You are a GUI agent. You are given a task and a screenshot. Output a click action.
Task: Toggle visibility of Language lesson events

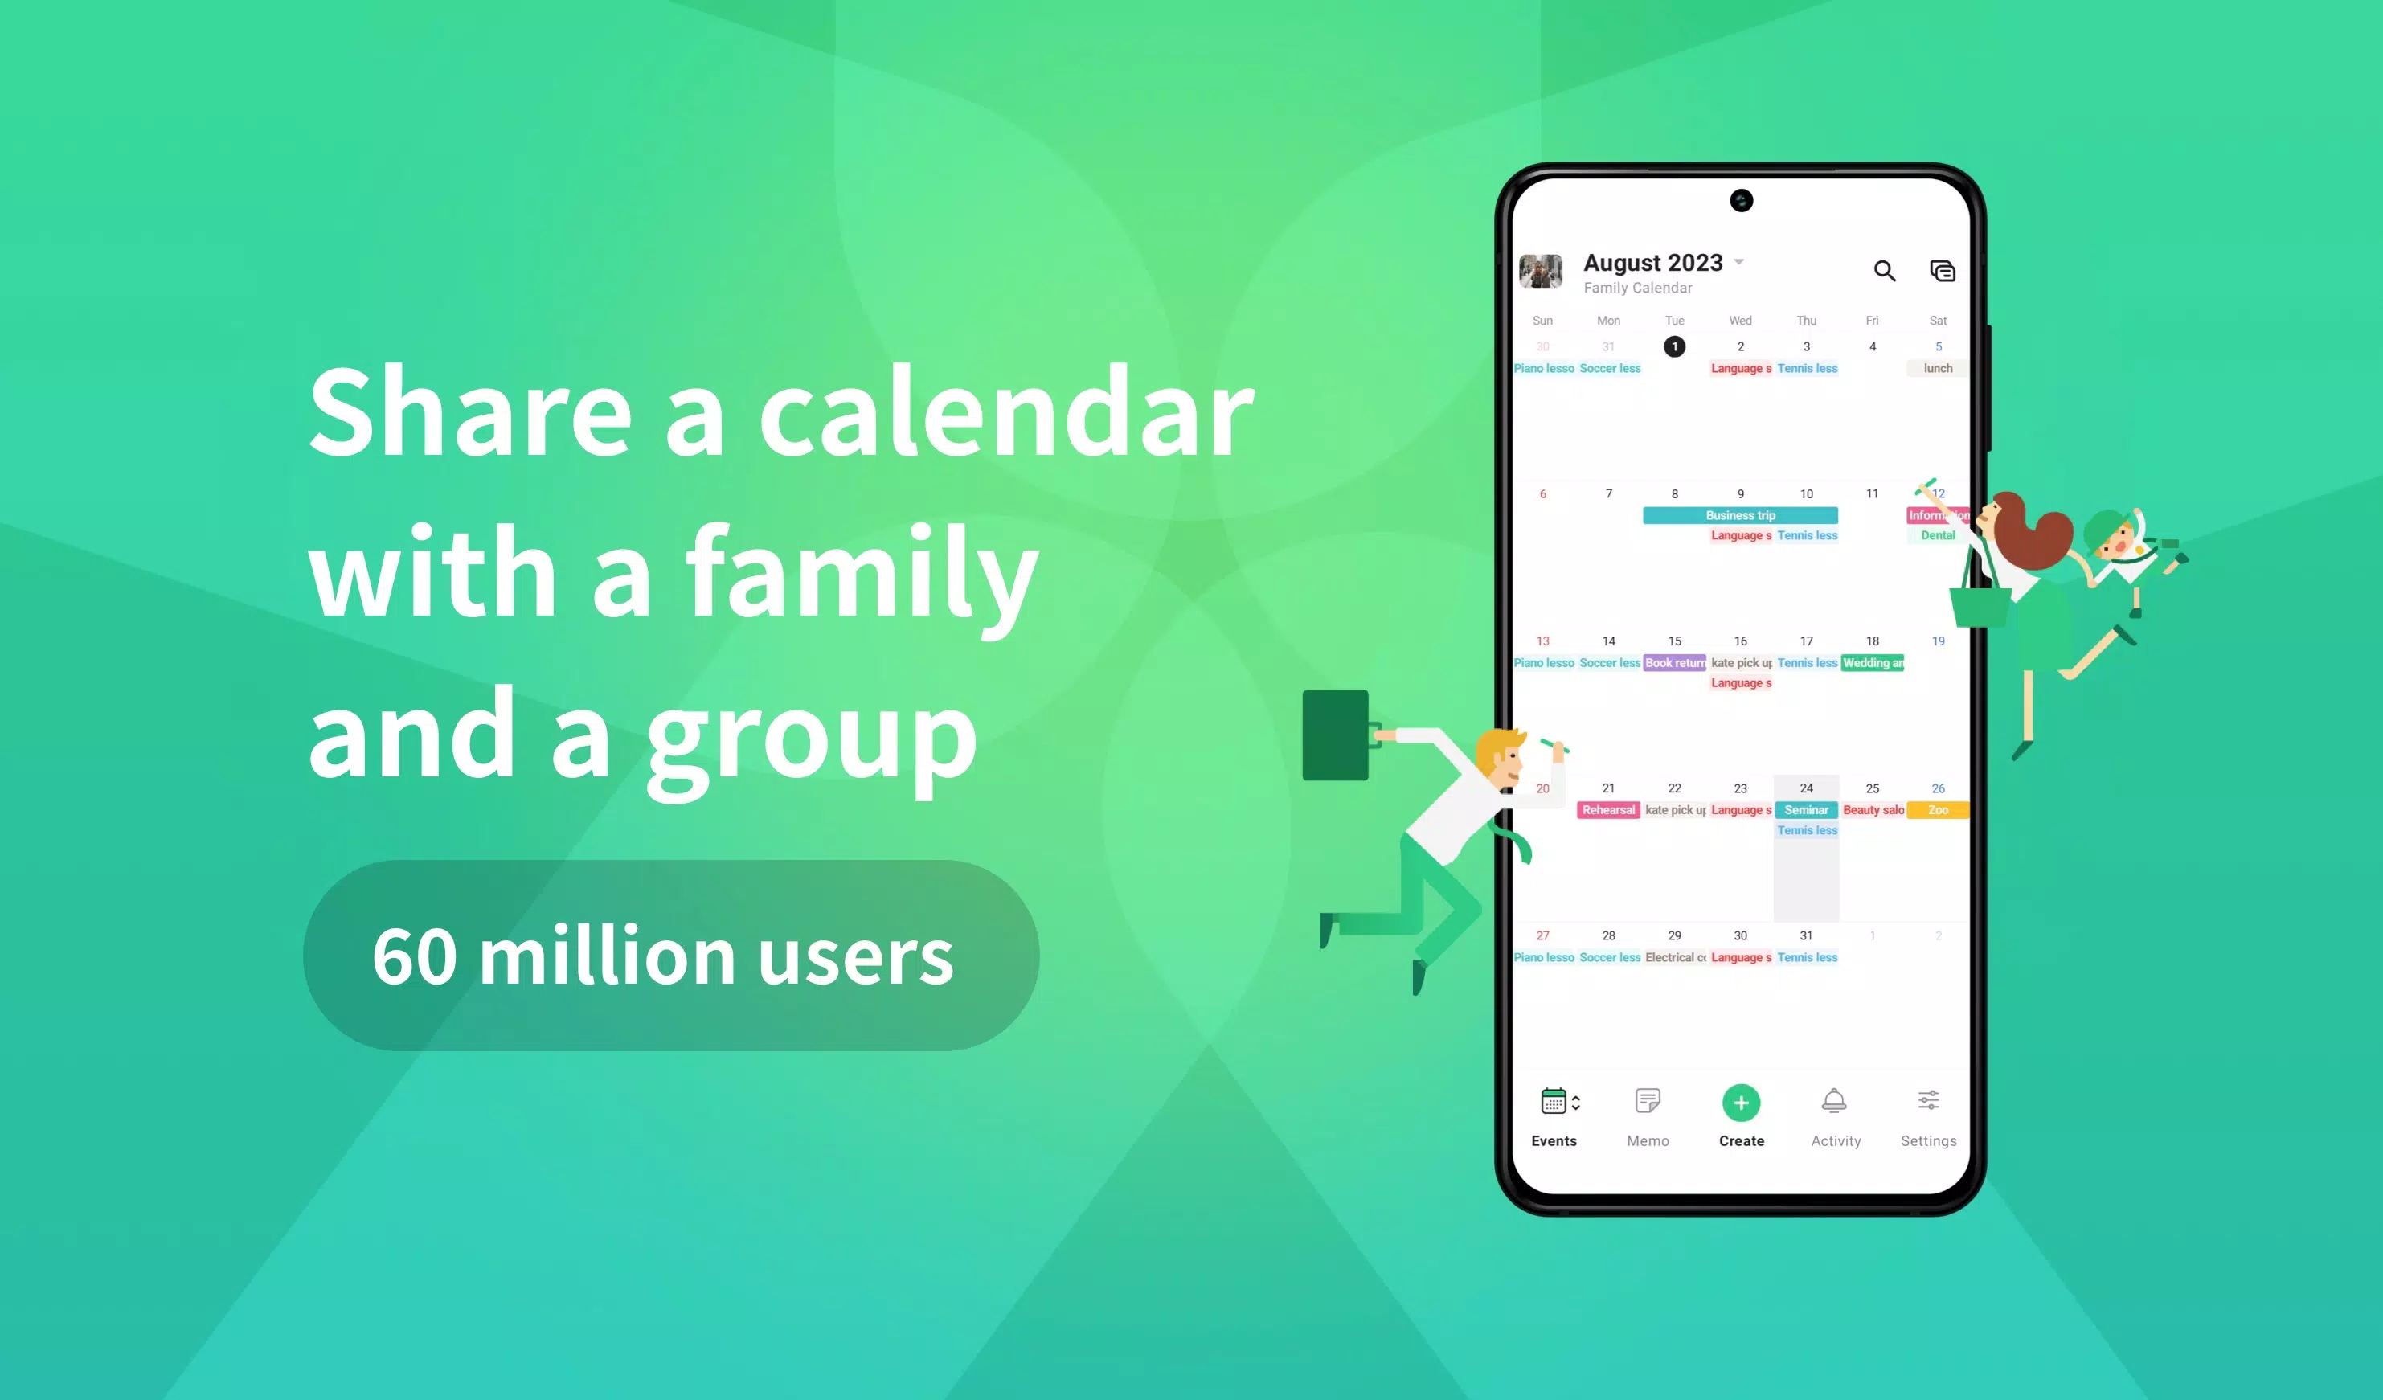[1740, 368]
